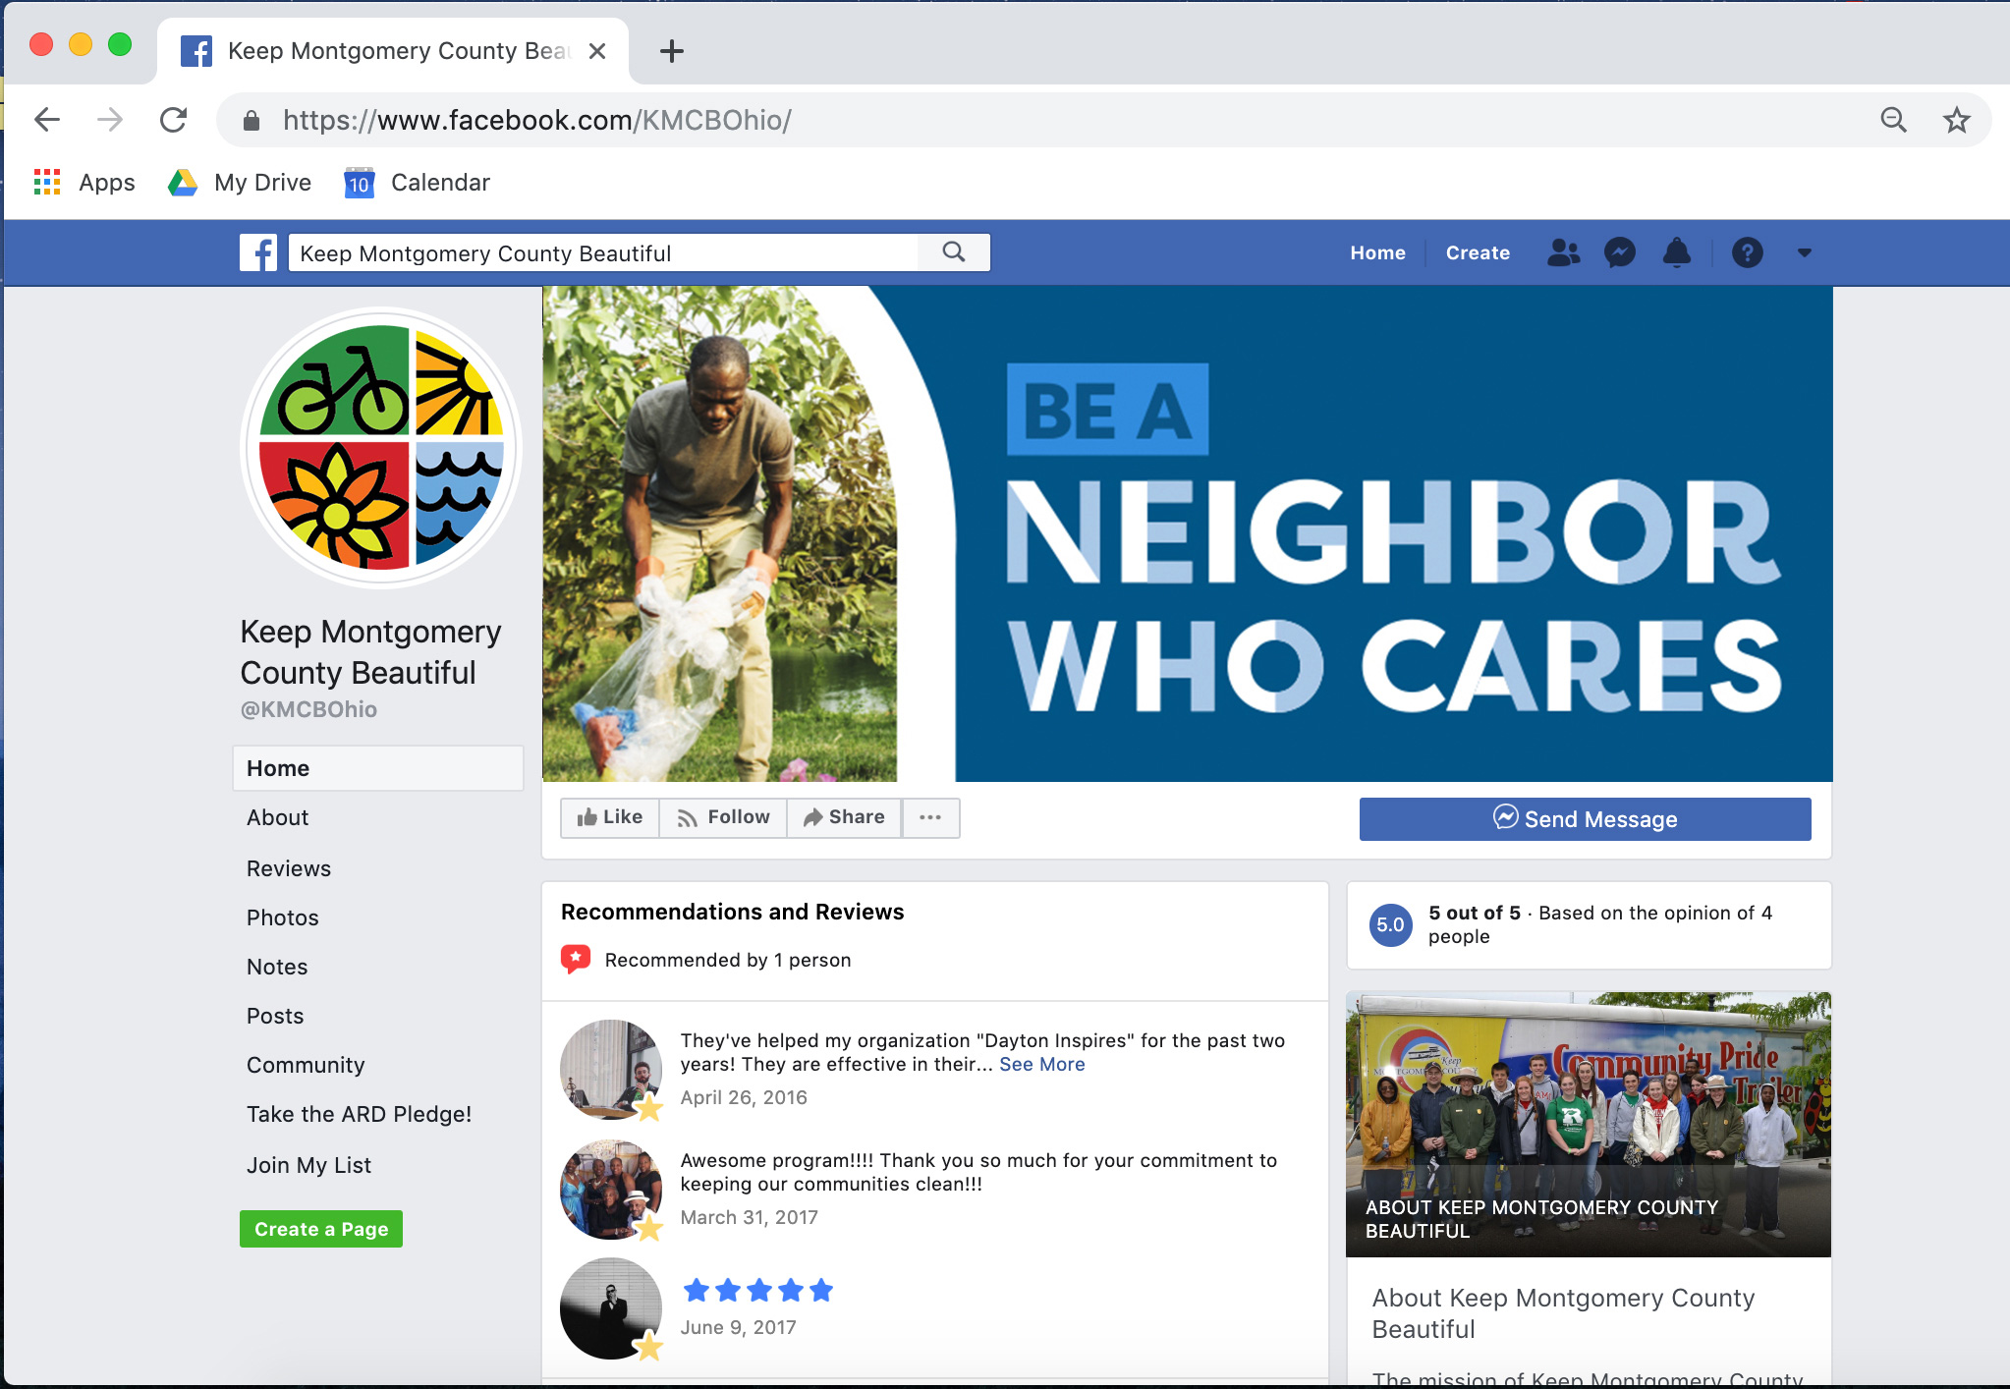Click the Facebook logo in the blue bar

click(x=258, y=252)
